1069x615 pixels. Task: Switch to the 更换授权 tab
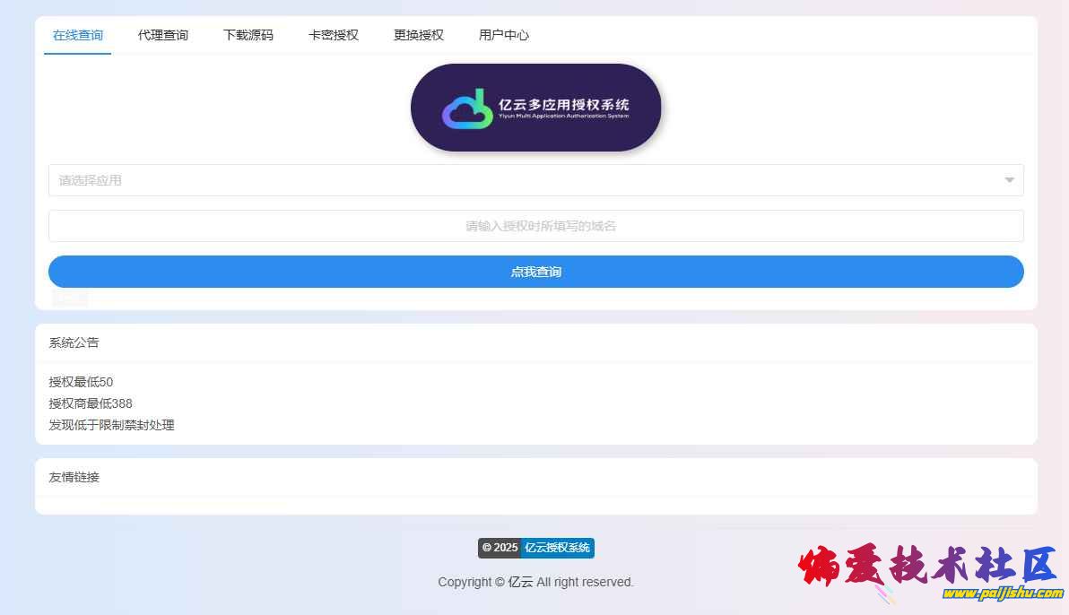419,36
